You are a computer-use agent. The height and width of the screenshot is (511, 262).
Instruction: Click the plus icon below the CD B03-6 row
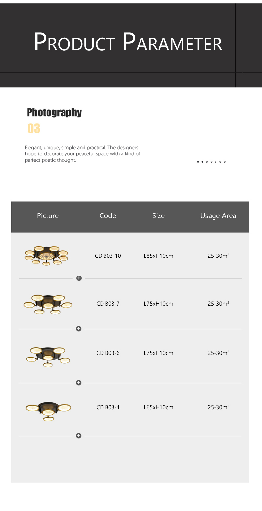pyautogui.click(x=79, y=383)
